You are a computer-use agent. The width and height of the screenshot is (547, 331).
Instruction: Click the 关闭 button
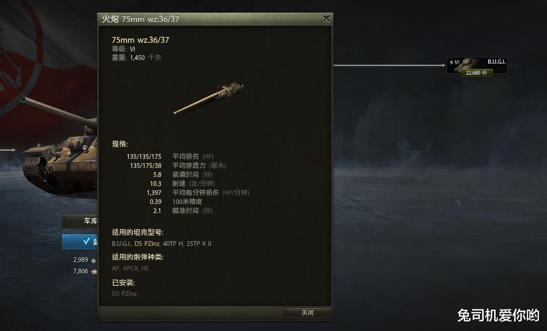tap(307, 312)
